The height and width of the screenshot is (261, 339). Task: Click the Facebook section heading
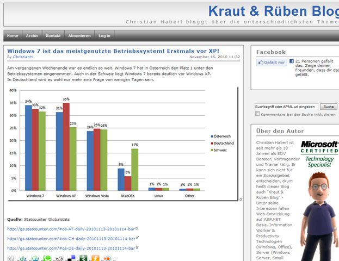point(270,52)
